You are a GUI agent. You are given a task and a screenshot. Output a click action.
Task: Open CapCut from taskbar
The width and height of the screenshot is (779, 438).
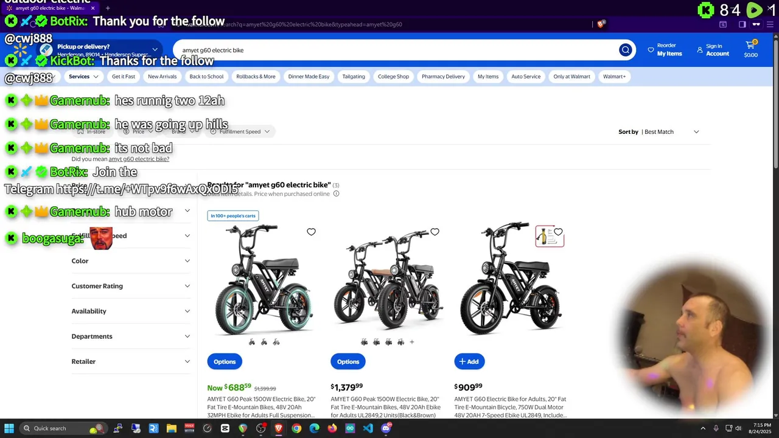(225, 428)
